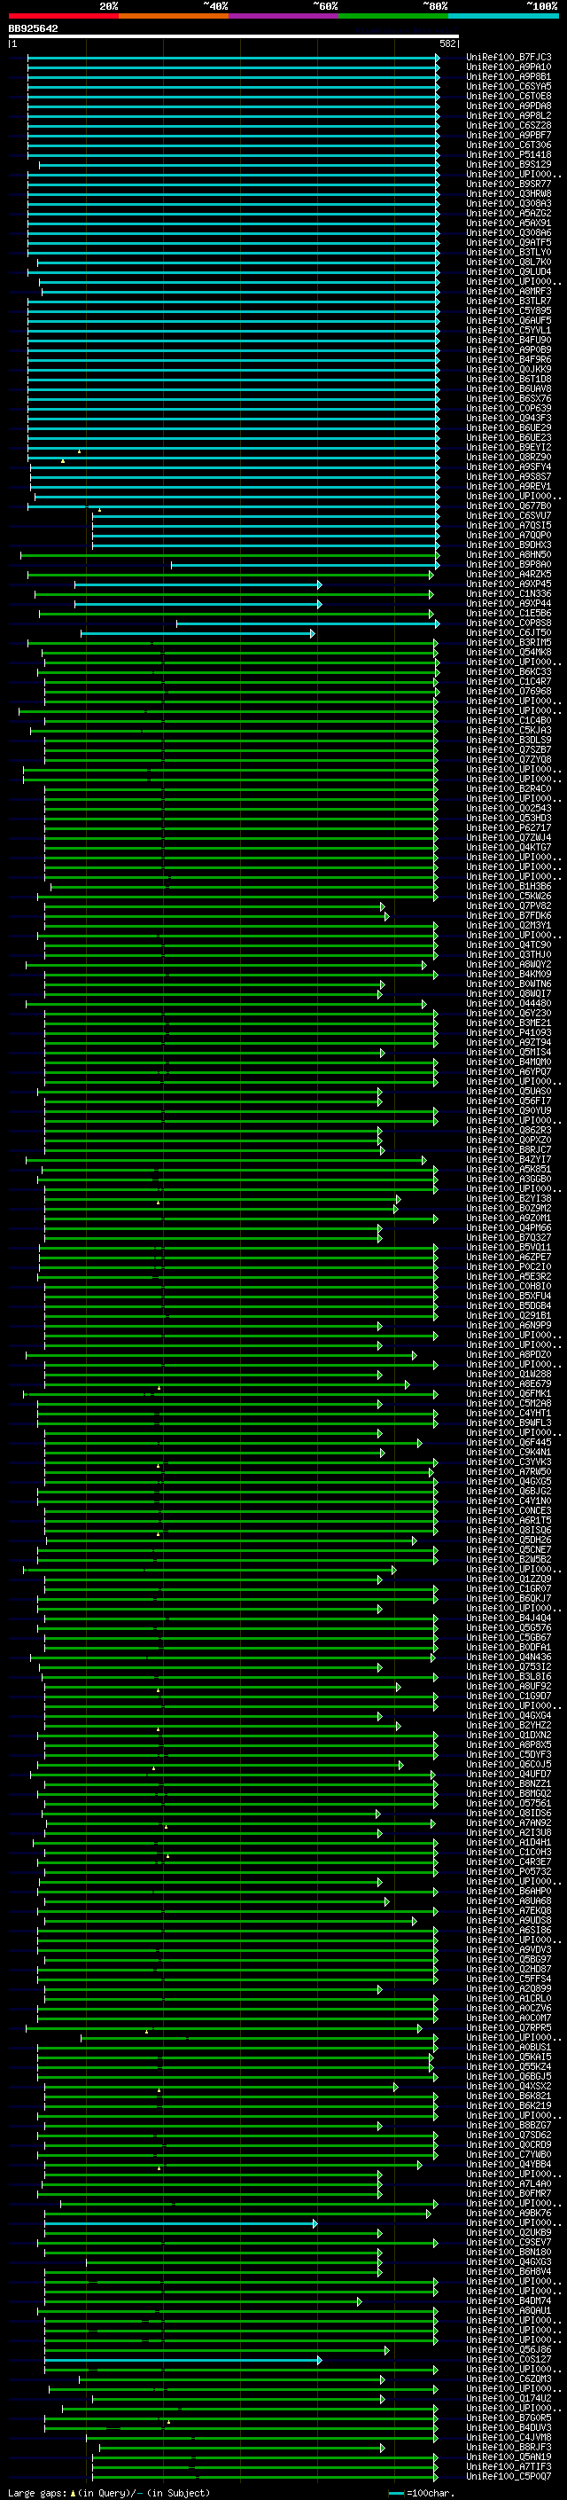Select label UniRef100_B9EYI2
This screenshot has width=567, height=2500.
click(x=509, y=447)
